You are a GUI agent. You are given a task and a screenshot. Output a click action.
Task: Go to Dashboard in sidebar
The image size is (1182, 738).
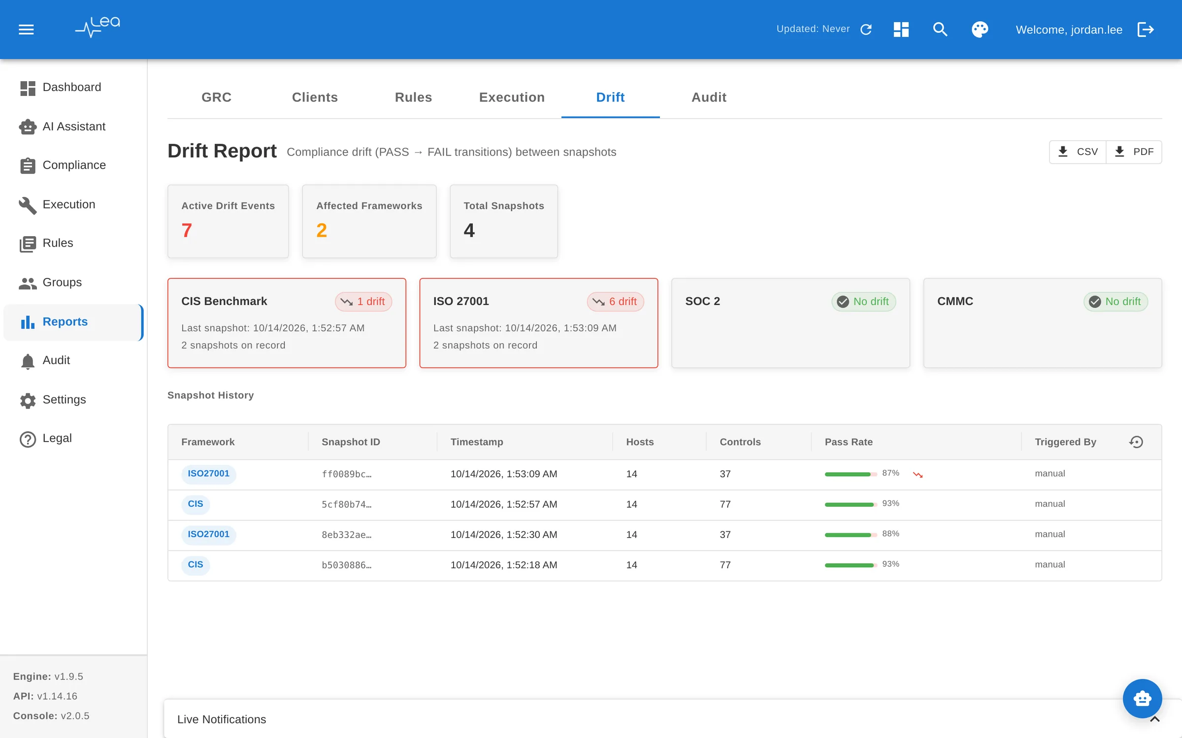[x=73, y=88]
